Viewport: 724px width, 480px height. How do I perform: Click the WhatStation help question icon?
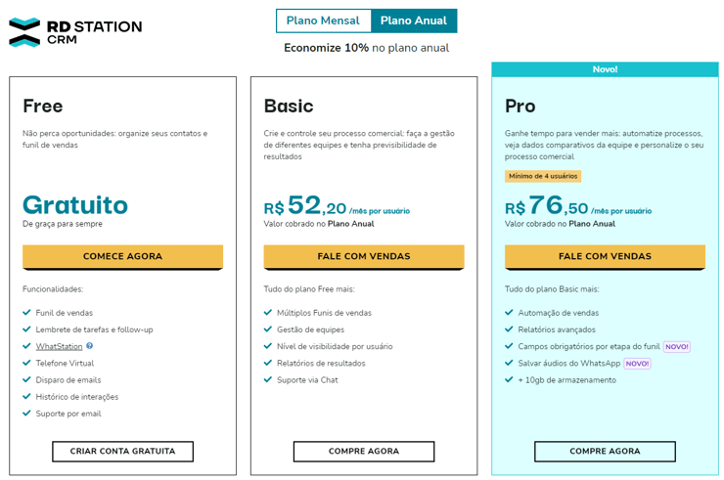pyautogui.click(x=90, y=346)
